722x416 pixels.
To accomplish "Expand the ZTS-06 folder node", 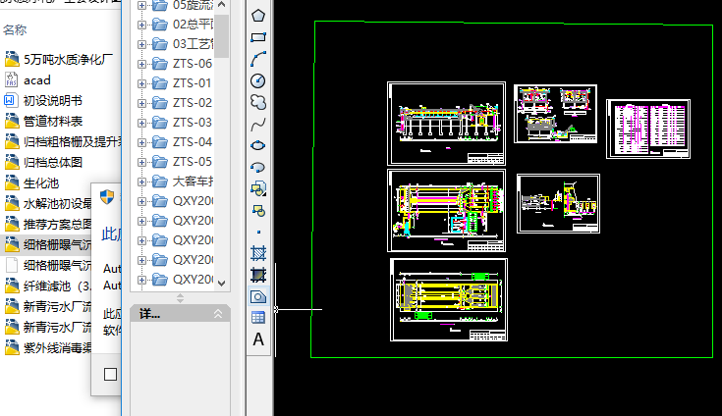I will 141,64.
